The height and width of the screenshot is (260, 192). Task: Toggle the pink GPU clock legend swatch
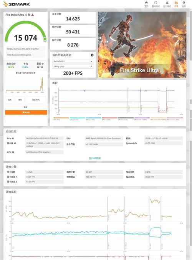(x=175, y=118)
